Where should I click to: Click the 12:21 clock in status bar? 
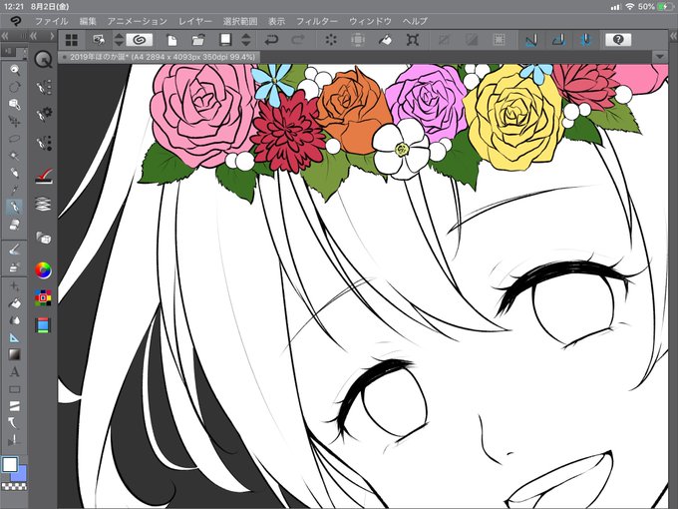point(14,7)
